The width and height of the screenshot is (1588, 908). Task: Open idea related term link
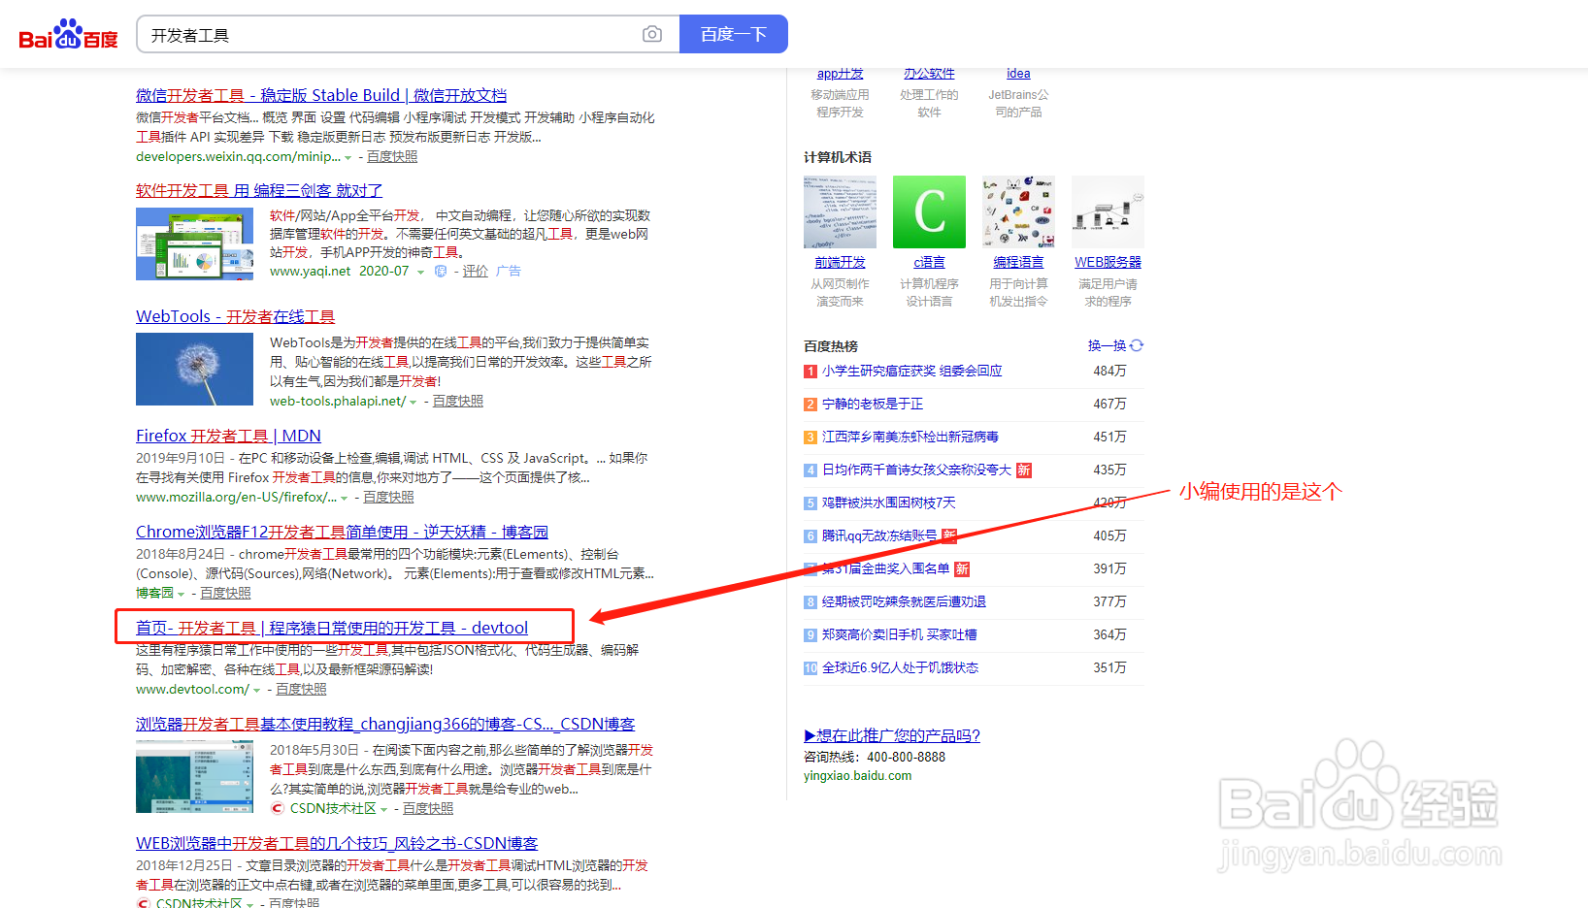[x=1018, y=74]
